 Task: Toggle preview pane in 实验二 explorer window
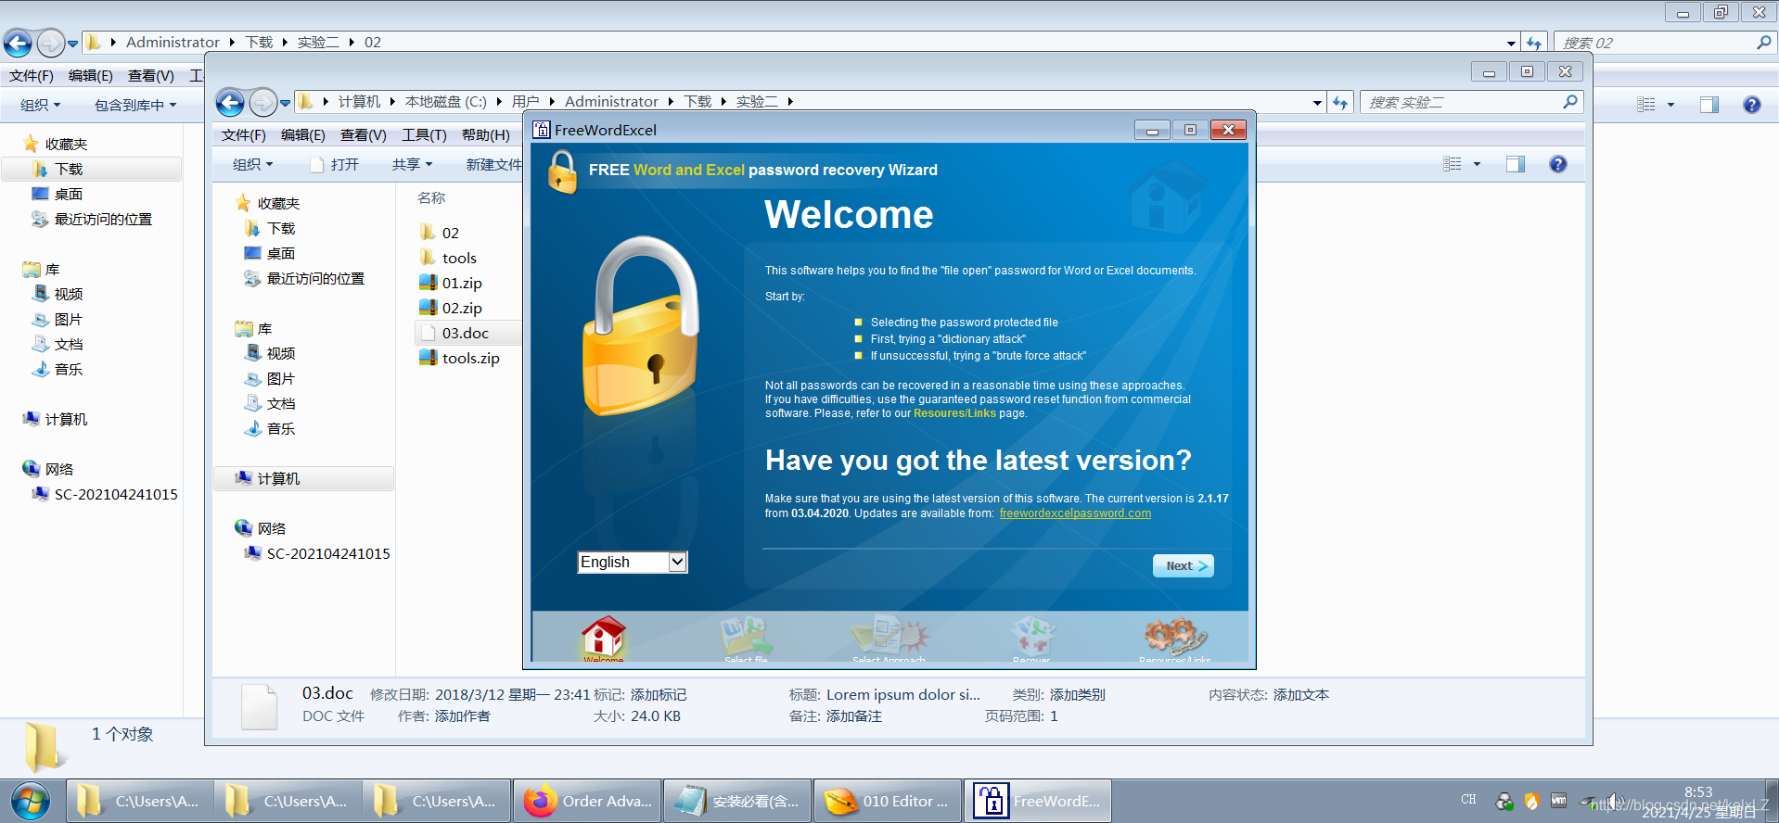click(x=1516, y=164)
